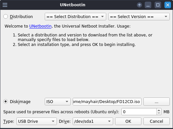
Task: Decrease persistence space with down arrow
Action: [x=159, y=113]
